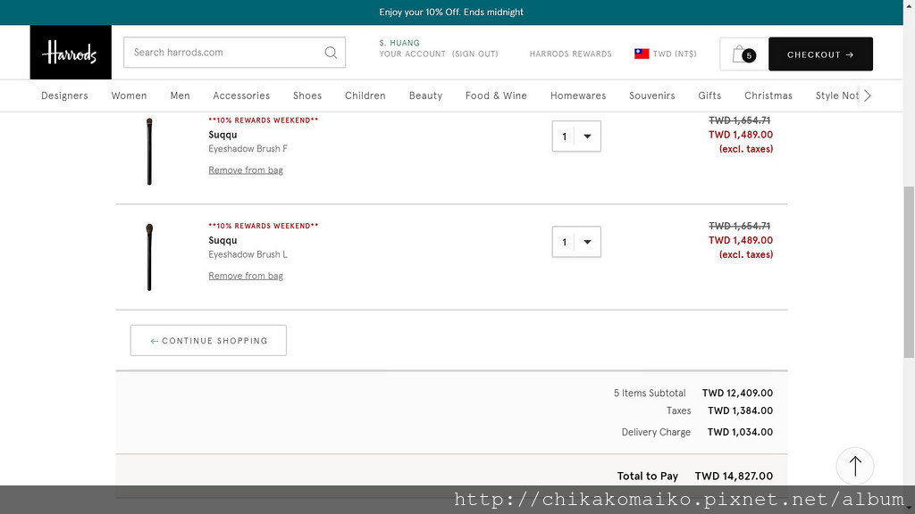Click the search magnifier icon

click(331, 53)
